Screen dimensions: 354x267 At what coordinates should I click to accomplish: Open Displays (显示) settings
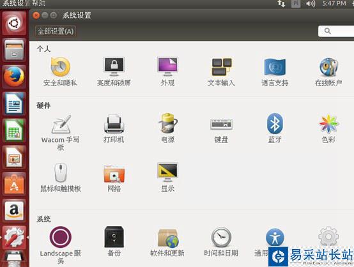point(167,178)
